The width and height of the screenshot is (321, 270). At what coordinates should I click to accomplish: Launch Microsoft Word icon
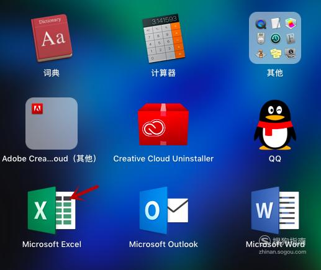pyautogui.click(x=275, y=210)
